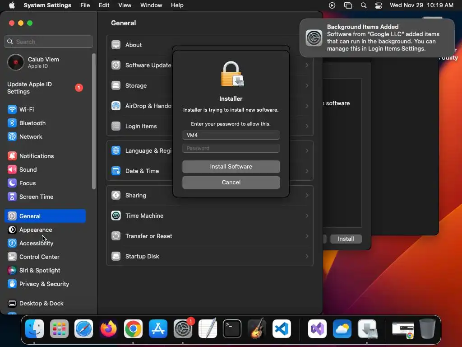Open the Edit menu
Viewport: 462px width, 347px height.
(104, 5)
